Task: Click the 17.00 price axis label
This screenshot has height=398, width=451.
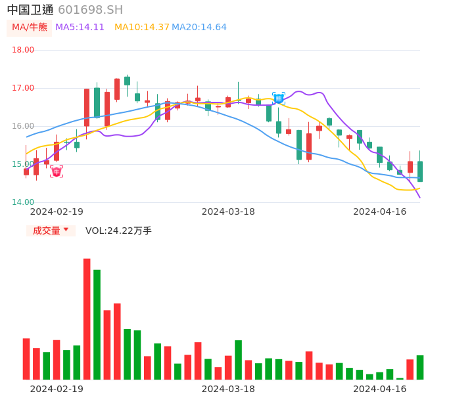Action: (23, 88)
